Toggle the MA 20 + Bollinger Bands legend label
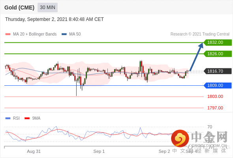The height and width of the screenshot is (158, 233). coord(35,34)
